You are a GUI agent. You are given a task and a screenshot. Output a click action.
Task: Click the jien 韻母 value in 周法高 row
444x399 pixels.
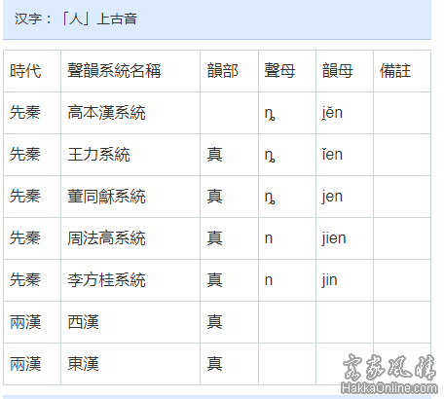pos(334,238)
